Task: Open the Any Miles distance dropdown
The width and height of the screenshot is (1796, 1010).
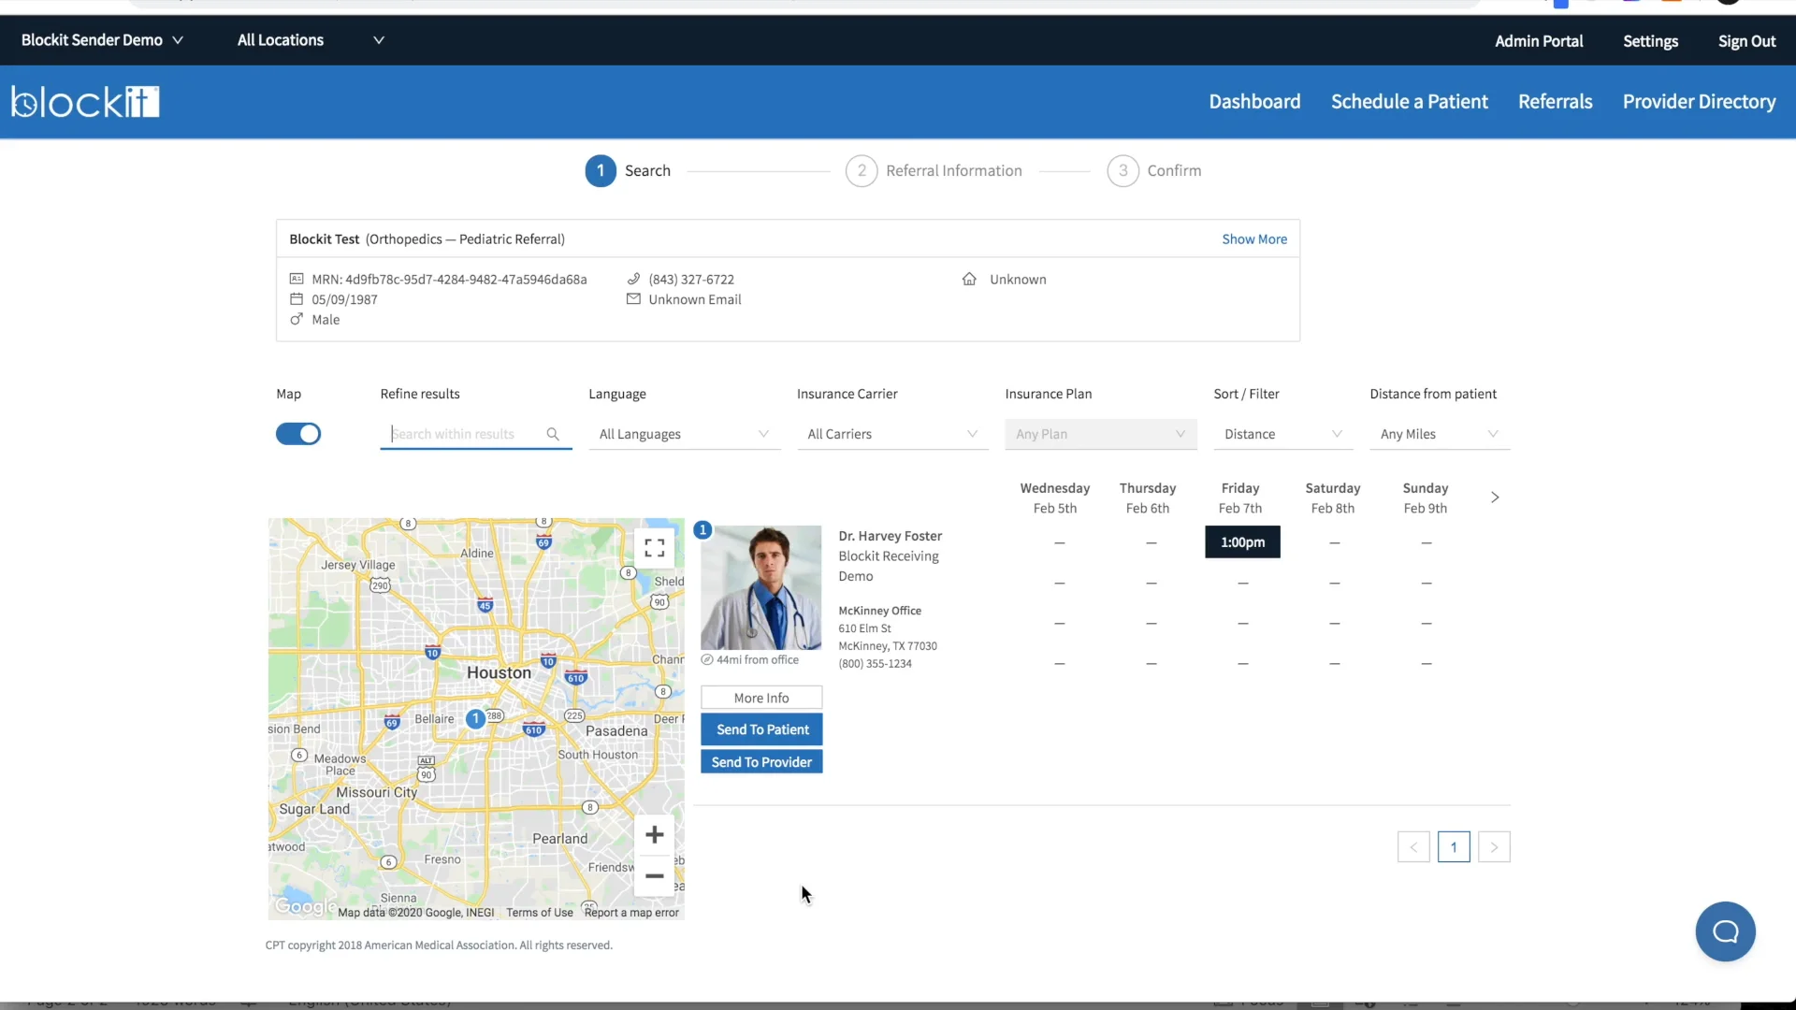Action: pyautogui.click(x=1439, y=434)
